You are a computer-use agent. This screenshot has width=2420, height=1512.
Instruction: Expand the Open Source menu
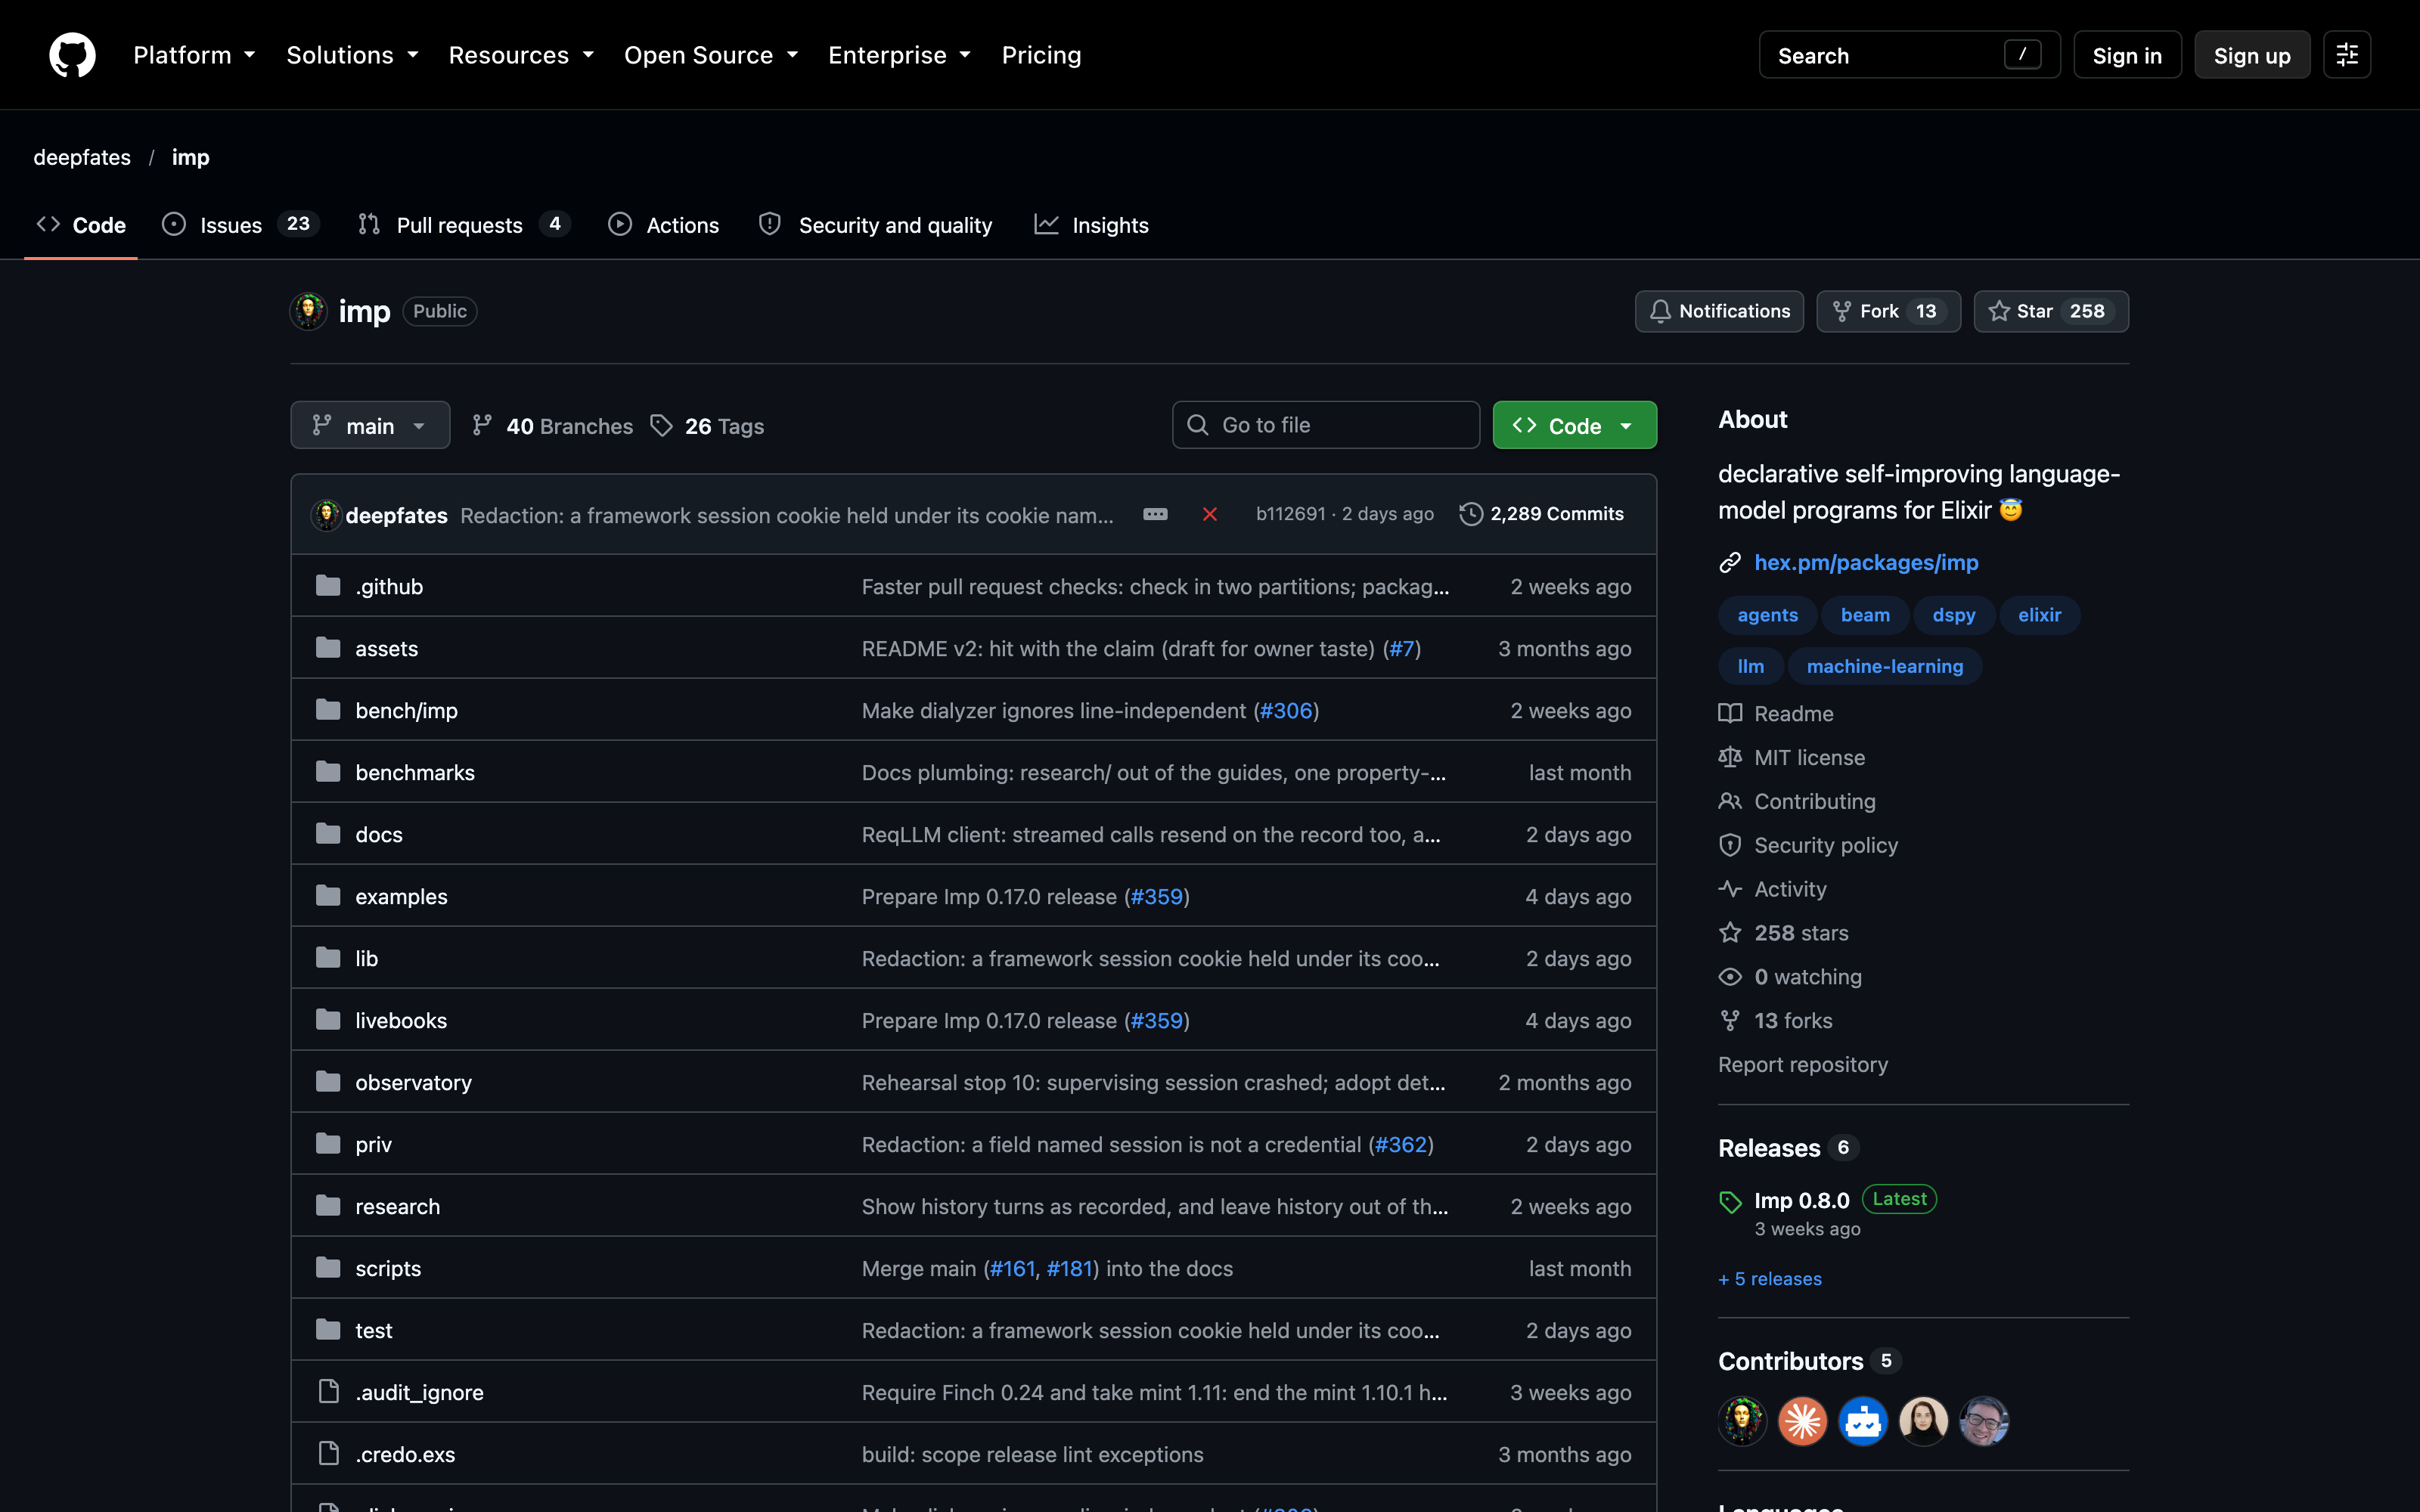(711, 55)
